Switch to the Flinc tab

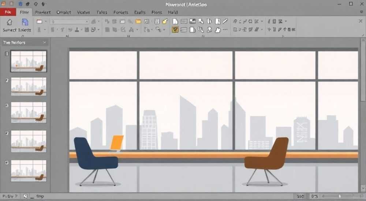[24, 12]
